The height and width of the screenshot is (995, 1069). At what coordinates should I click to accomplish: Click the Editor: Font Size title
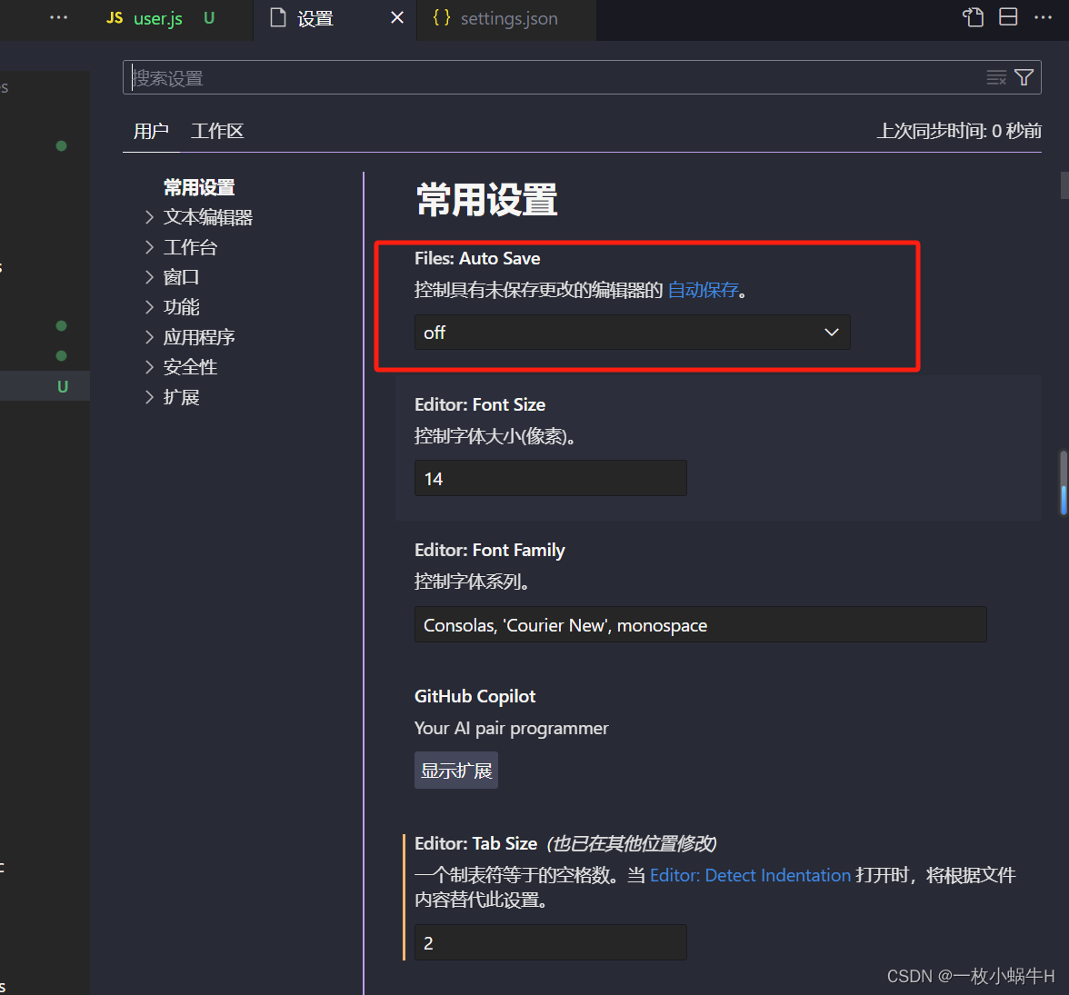480,405
